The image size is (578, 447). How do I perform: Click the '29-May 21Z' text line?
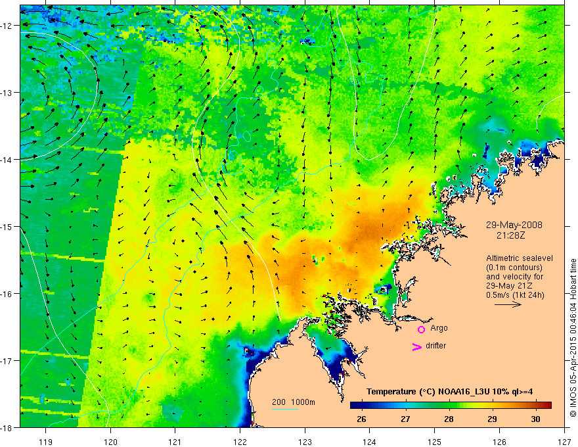508,286
